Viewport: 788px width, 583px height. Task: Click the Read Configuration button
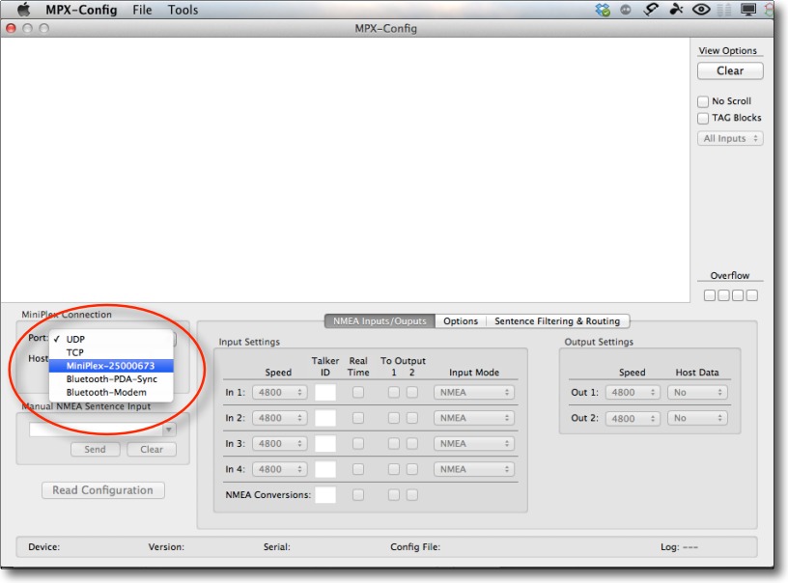point(103,490)
